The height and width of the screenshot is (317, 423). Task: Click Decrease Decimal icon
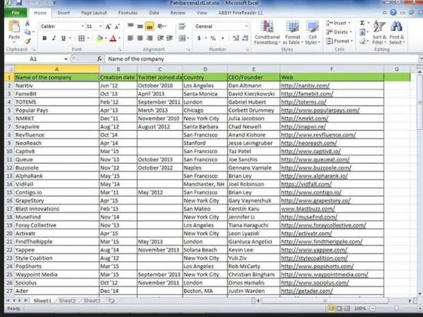pos(245,38)
